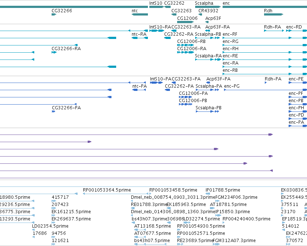Image resolution: width=307 pixels, height=246 pixels.
Task: Click the enc-RD transcript label
Action: [294, 27]
